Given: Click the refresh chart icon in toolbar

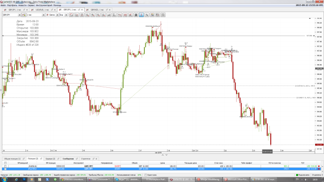Looking at the screenshot, I should [x=71, y=15].
